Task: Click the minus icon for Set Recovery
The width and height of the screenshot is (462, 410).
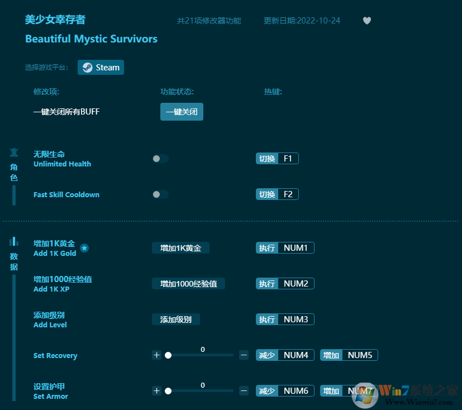Action: [244, 355]
